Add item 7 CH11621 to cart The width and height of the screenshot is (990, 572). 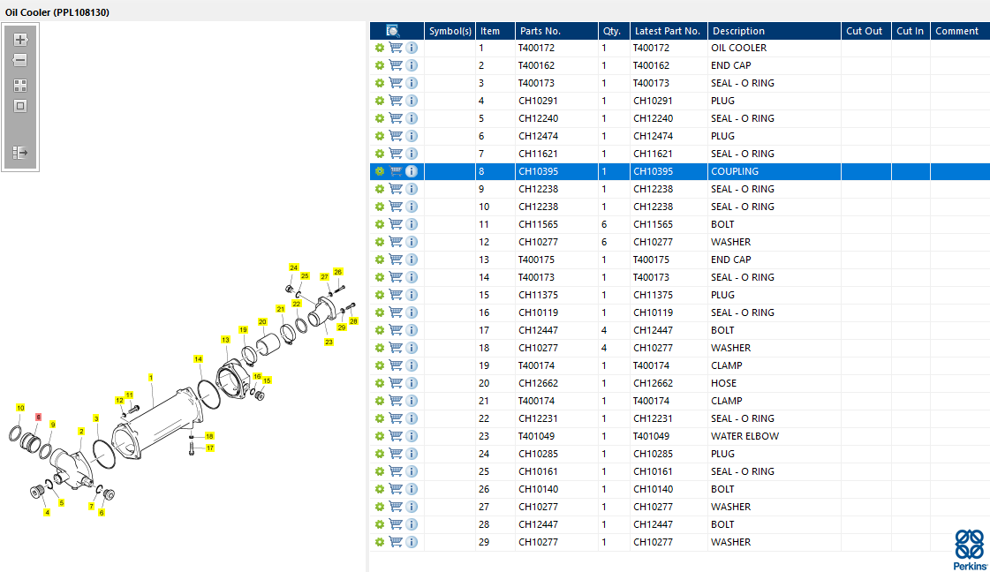pyautogui.click(x=396, y=154)
